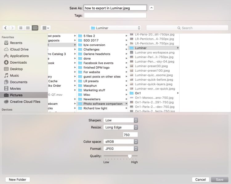This screenshot has height=184, width=231.
Task: Open the Richard low light folder
Action: (x=102, y=108)
